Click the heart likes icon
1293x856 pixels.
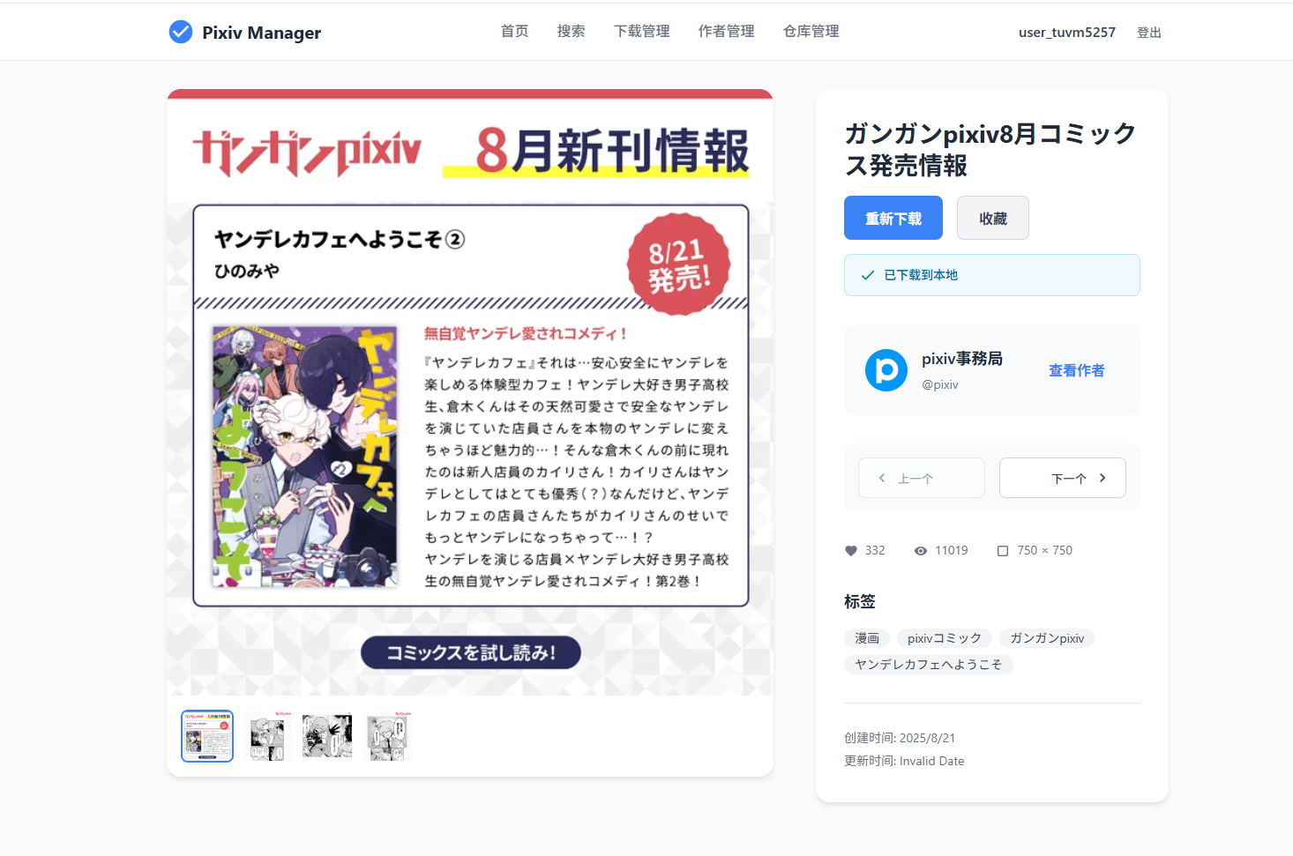[851, 551]
